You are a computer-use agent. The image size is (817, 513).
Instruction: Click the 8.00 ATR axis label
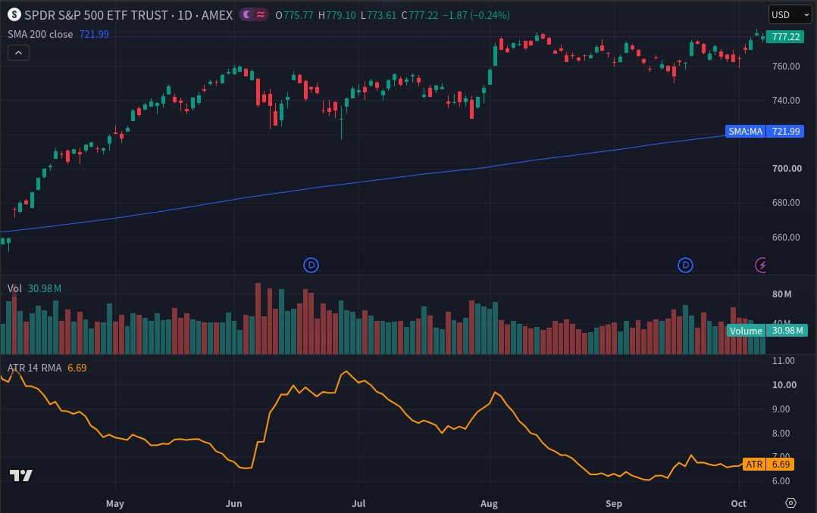coord(781,434)
